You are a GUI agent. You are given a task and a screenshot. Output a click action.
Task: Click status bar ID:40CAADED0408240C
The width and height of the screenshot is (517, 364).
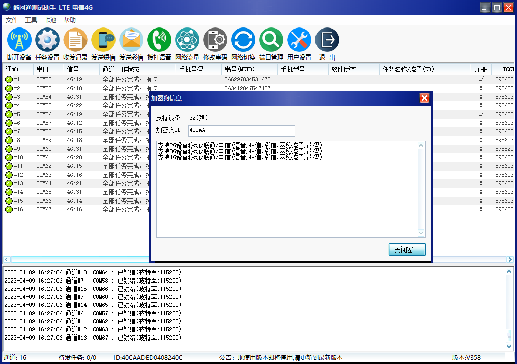[148, 358]
